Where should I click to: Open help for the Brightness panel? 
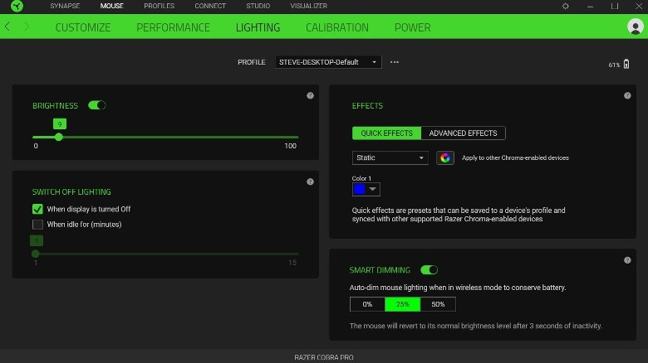tap(310, 95)
